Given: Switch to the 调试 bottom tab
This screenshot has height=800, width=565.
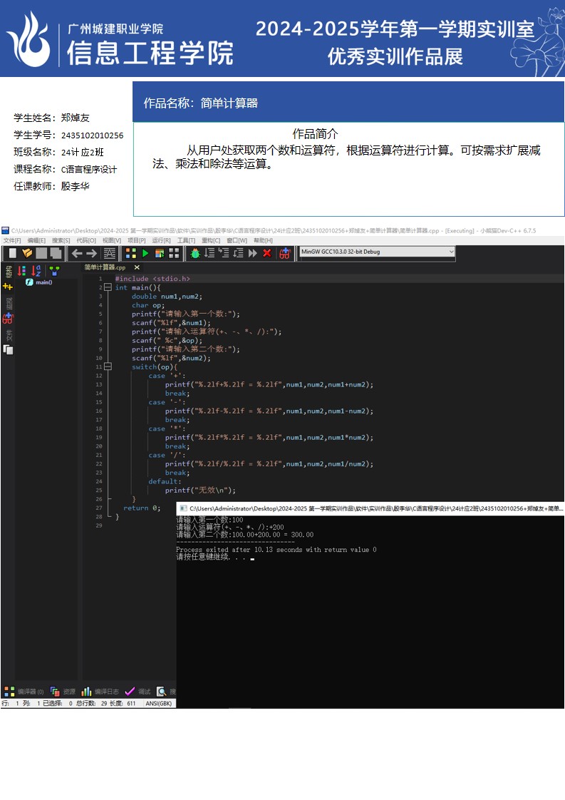Looking at the screenshot, I should 138,691.
